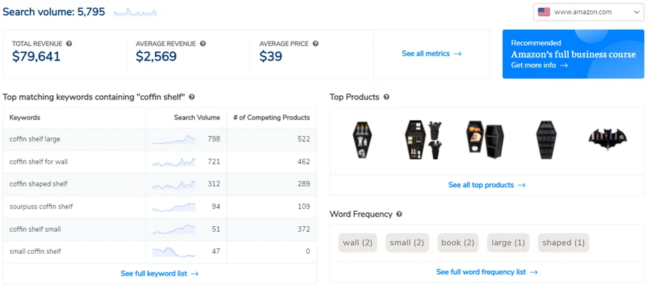Click help icon next to Word Frequency
The image size is (647, 287).
[x=399, y=214]
